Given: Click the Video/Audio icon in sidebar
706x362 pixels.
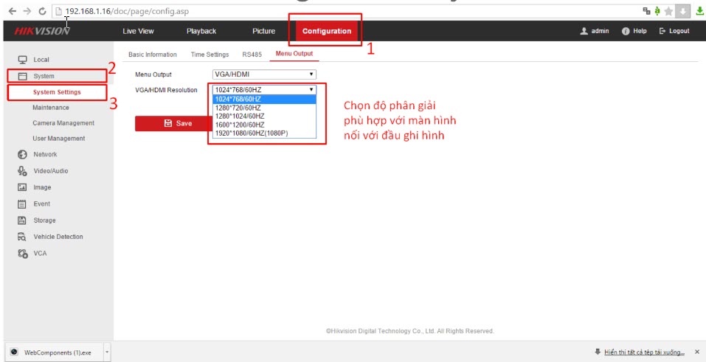Looking at the screenshot, I should coord(22,171).
